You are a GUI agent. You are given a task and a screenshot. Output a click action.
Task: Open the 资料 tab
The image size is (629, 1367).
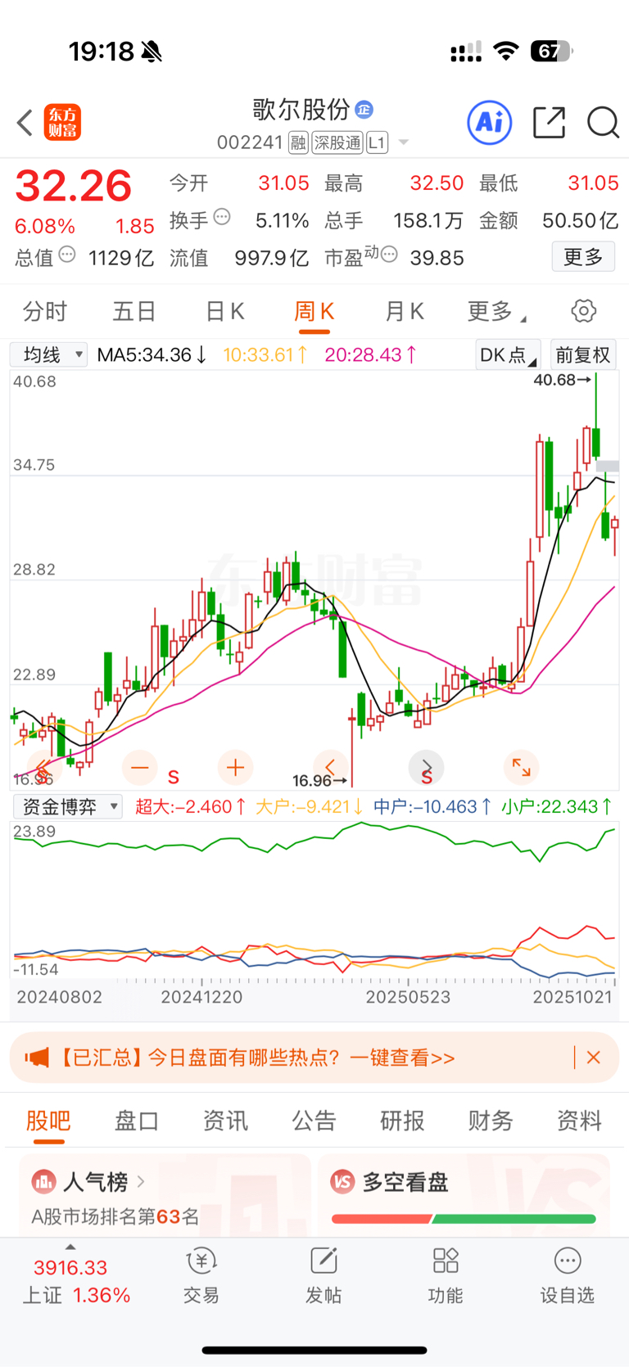579,1121
